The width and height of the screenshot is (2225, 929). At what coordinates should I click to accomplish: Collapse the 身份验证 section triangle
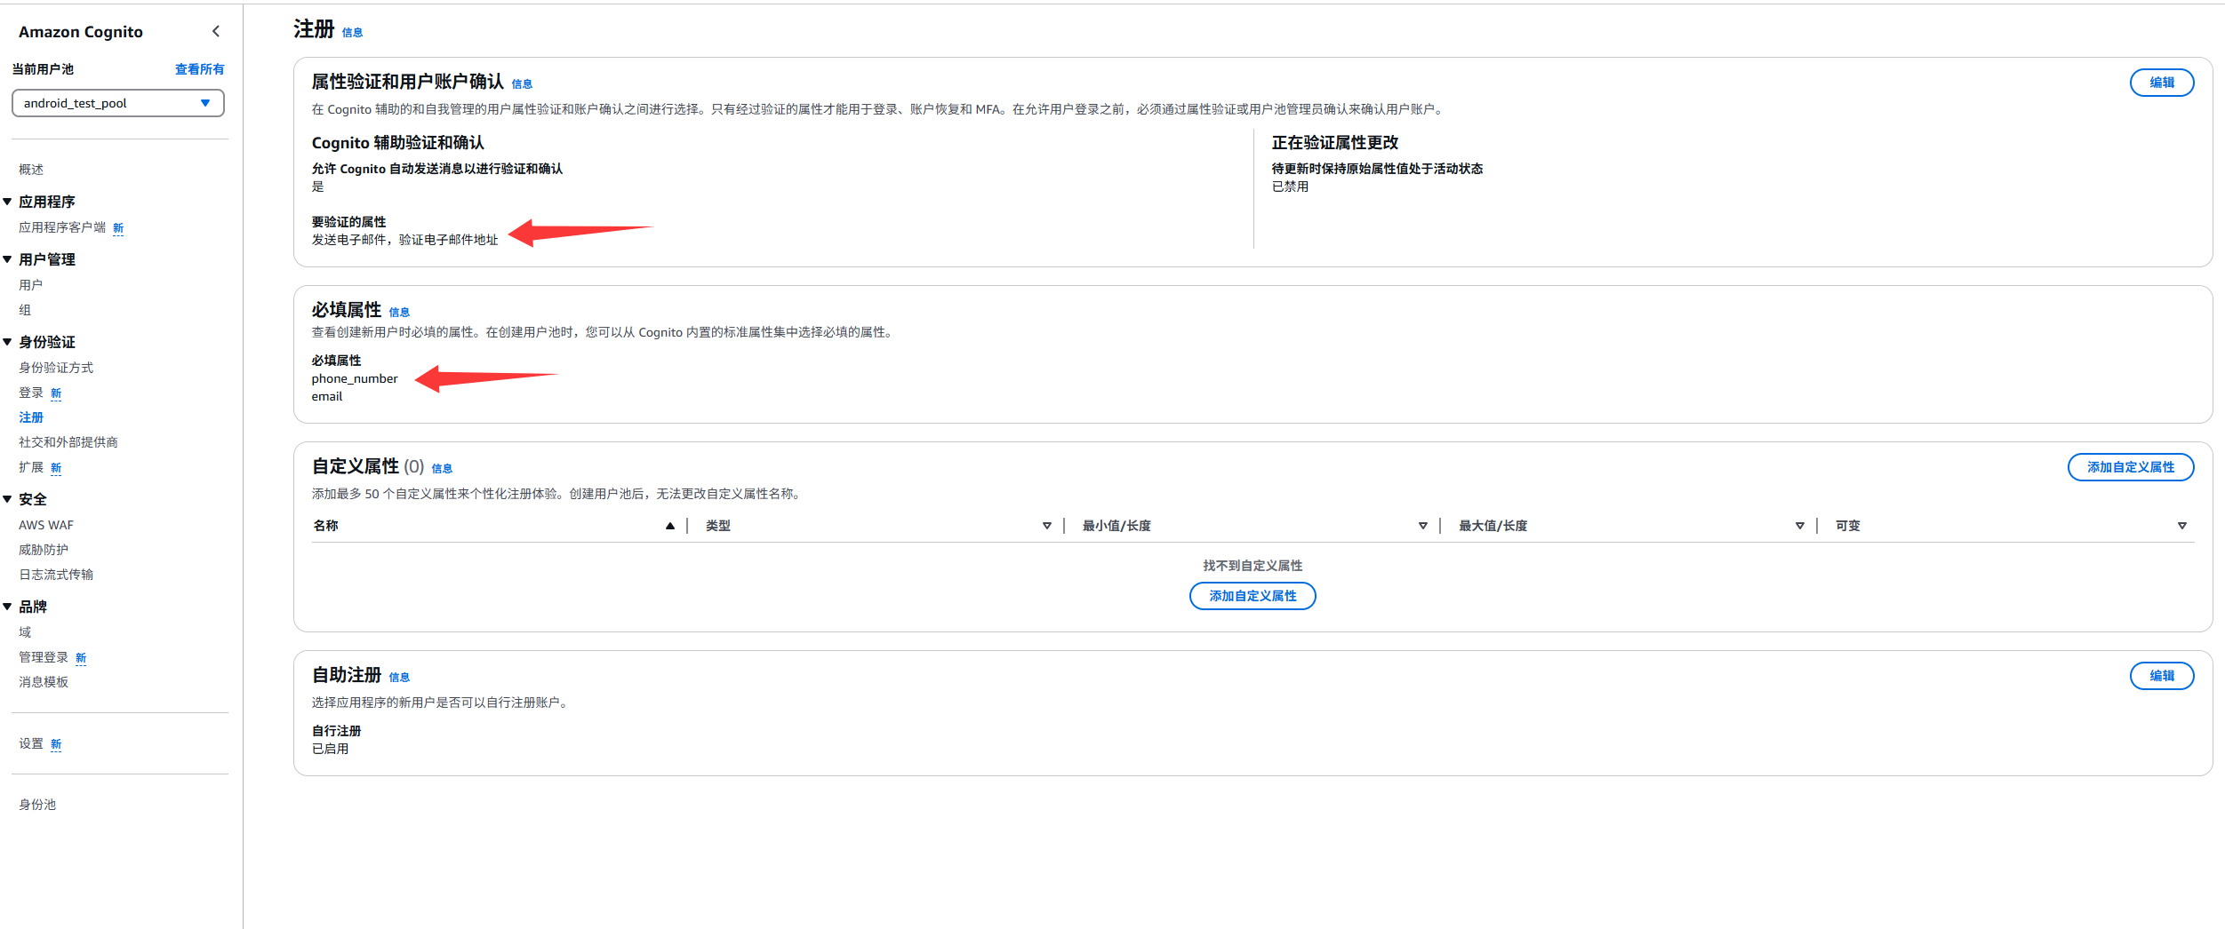pyautogui.click(x=7, y=342)
